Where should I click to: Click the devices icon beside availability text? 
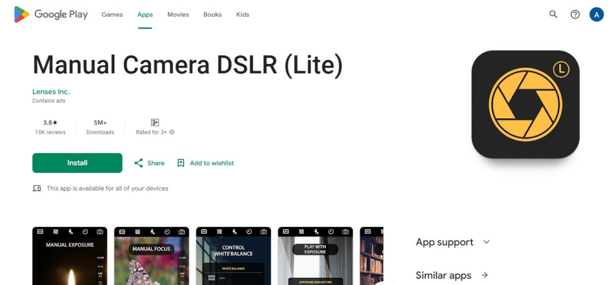coord(36,189)
